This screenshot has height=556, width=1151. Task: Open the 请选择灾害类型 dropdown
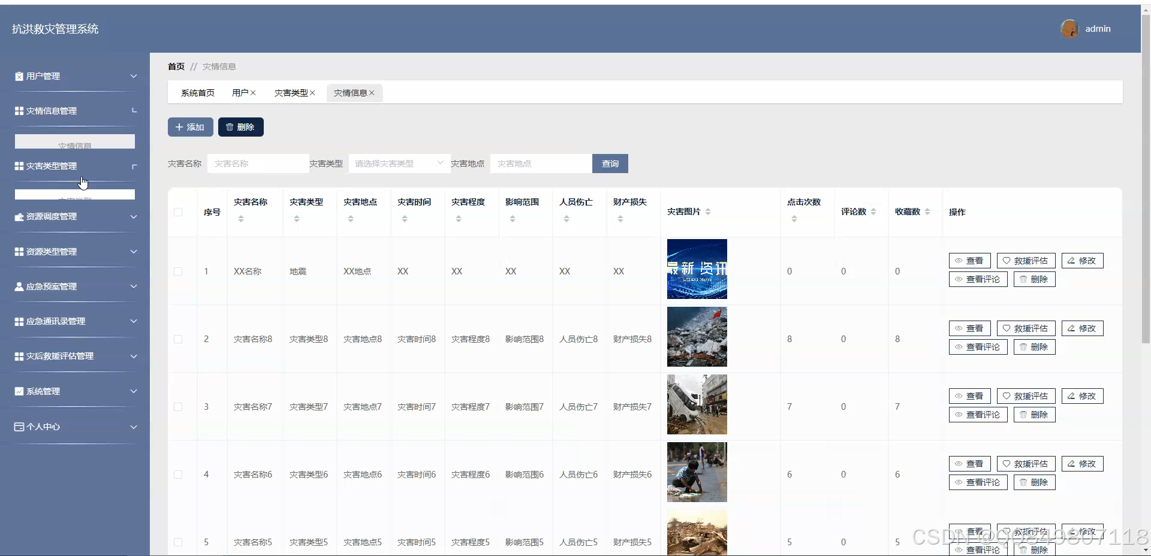point(399,164)
